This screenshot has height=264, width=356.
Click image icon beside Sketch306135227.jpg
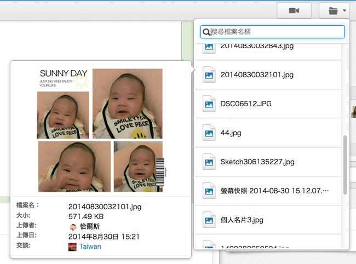(x=209, y=162)
